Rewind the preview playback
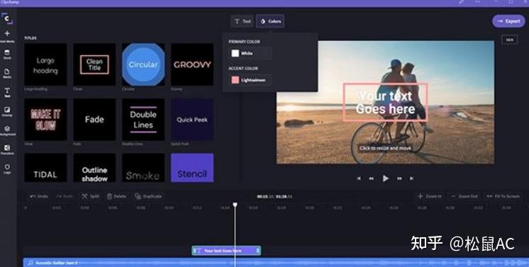 tap(371, 178)
